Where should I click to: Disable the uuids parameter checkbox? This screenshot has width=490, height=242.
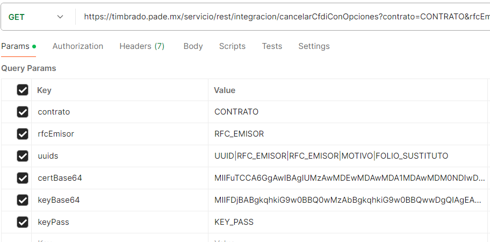point(23,156)
